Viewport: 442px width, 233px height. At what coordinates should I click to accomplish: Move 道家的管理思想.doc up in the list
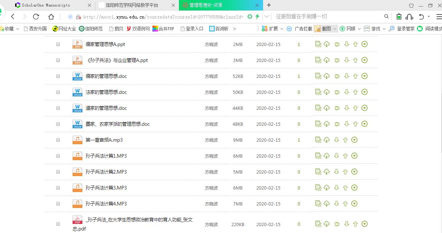(x=355, y=108)
